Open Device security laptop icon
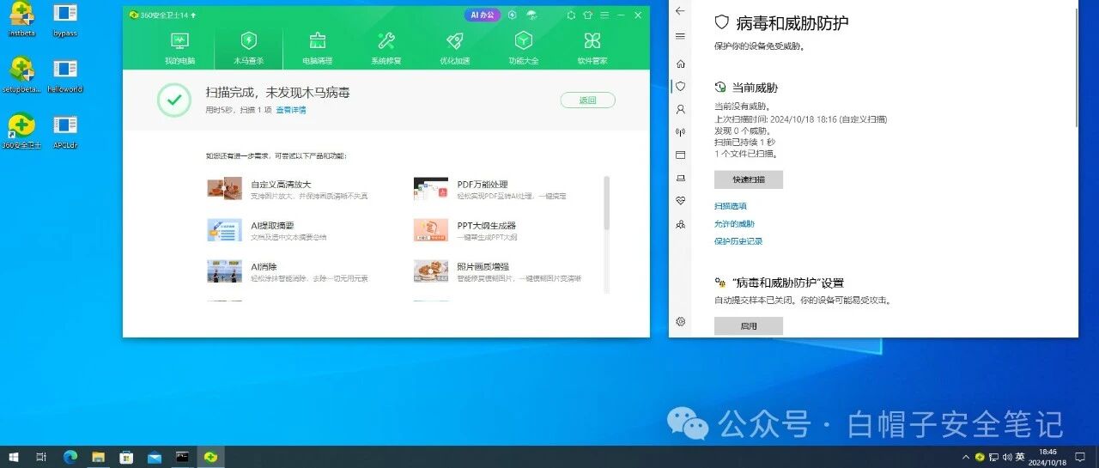Viewport: 1099px width, 468px height. tap(681, 178)
